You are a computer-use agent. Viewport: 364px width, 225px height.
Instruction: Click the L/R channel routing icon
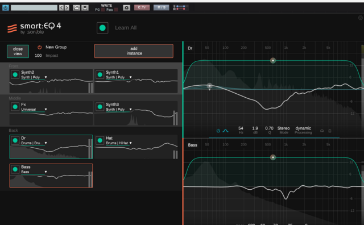click(181, 7)
